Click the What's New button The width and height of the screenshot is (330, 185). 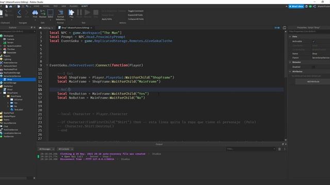pos(296,7)
